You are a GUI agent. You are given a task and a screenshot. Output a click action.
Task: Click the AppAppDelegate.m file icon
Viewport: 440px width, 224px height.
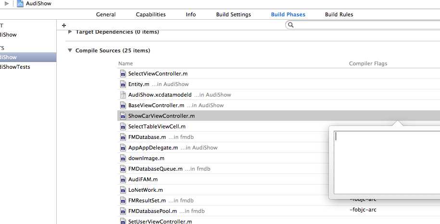(x=123, y=148)
